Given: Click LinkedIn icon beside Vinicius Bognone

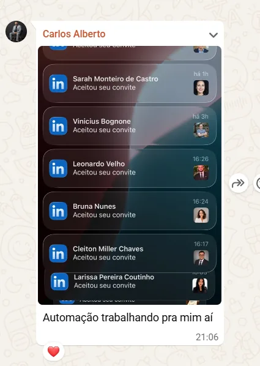Looking at the screenshot, I should [x=58, y=126].
